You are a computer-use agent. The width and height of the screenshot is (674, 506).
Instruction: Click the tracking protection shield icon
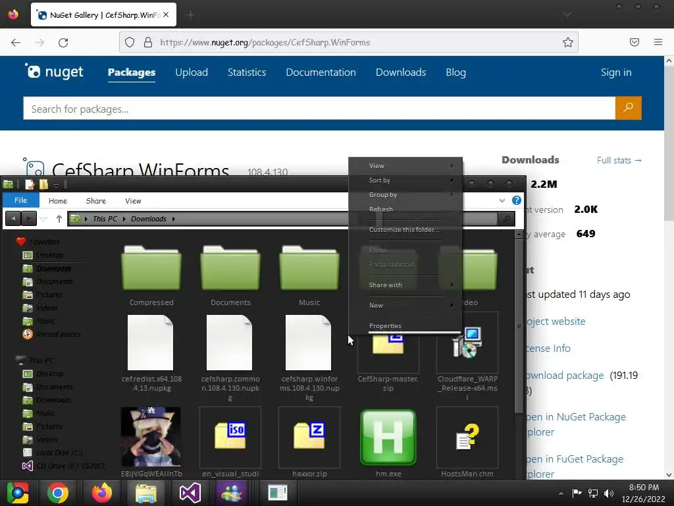pos(130,42)
